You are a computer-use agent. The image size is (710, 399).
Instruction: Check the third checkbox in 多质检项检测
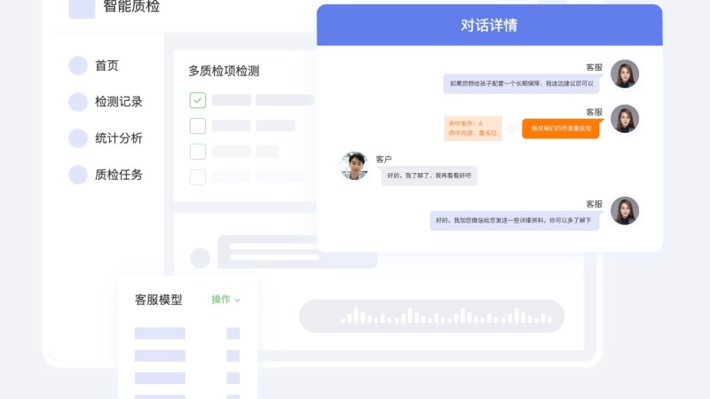click(x=198, y=152)
